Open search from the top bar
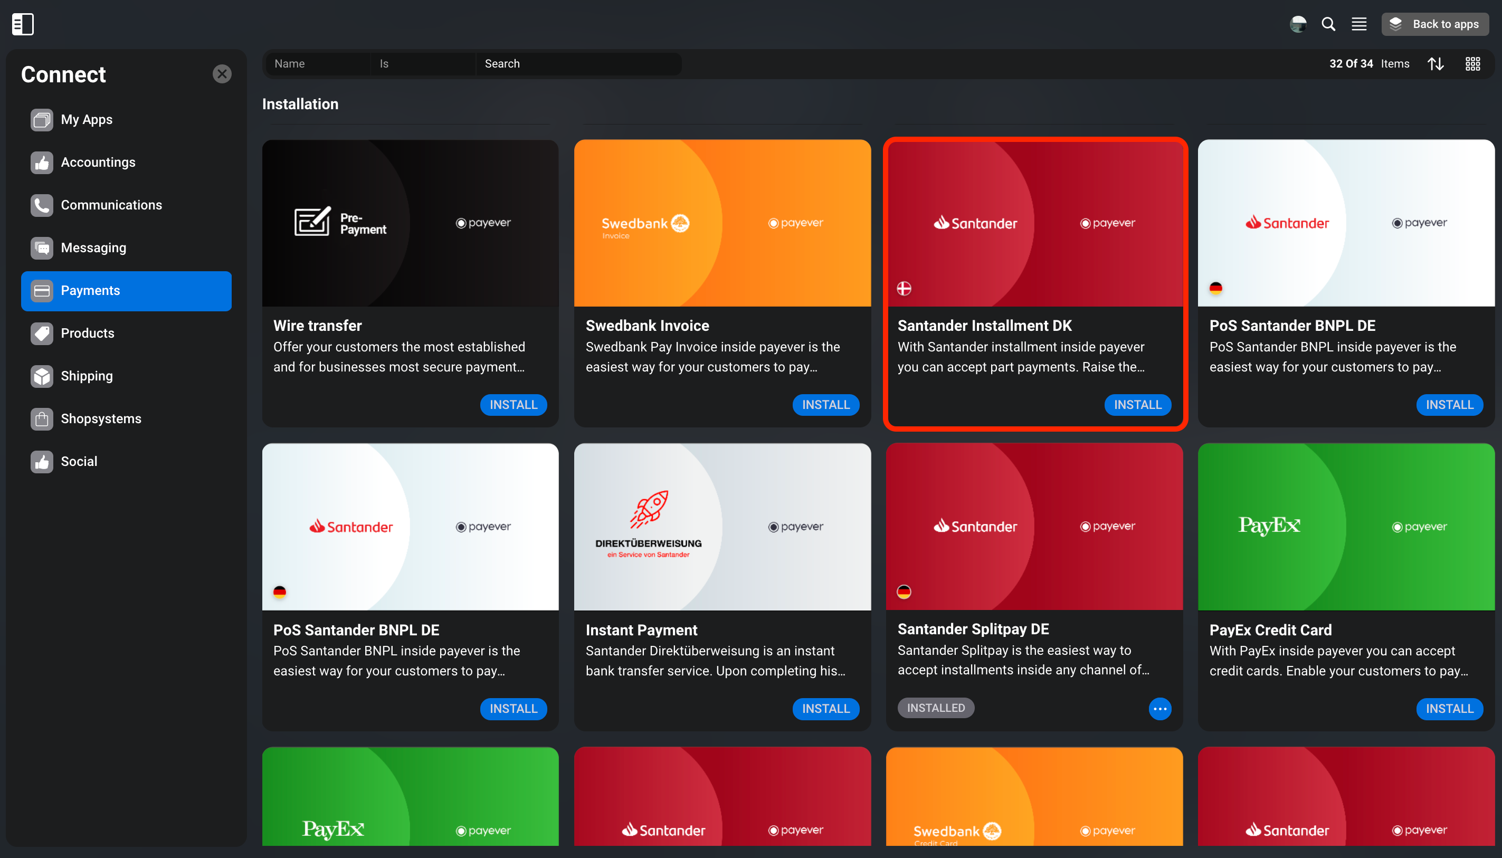Viewport: 1502px width, 858px height. tap(1328, 24)
